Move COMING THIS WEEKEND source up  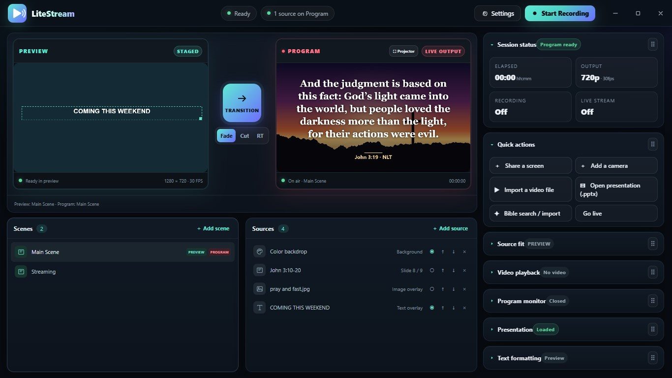pos(443,308)
